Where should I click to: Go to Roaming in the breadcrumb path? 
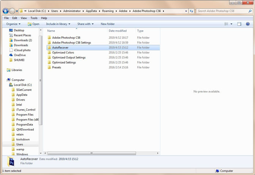[108, 11]
